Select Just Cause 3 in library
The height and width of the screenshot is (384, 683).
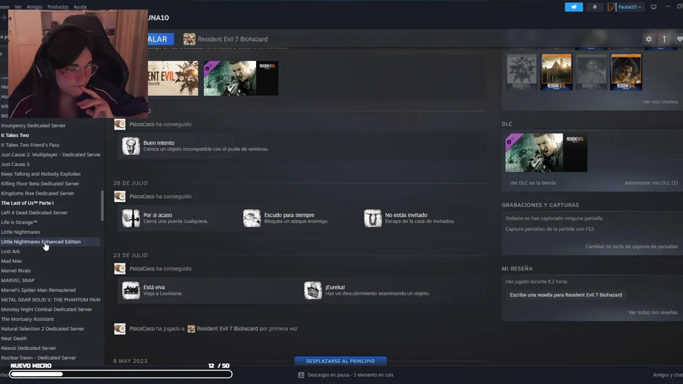tap(15, 164)
